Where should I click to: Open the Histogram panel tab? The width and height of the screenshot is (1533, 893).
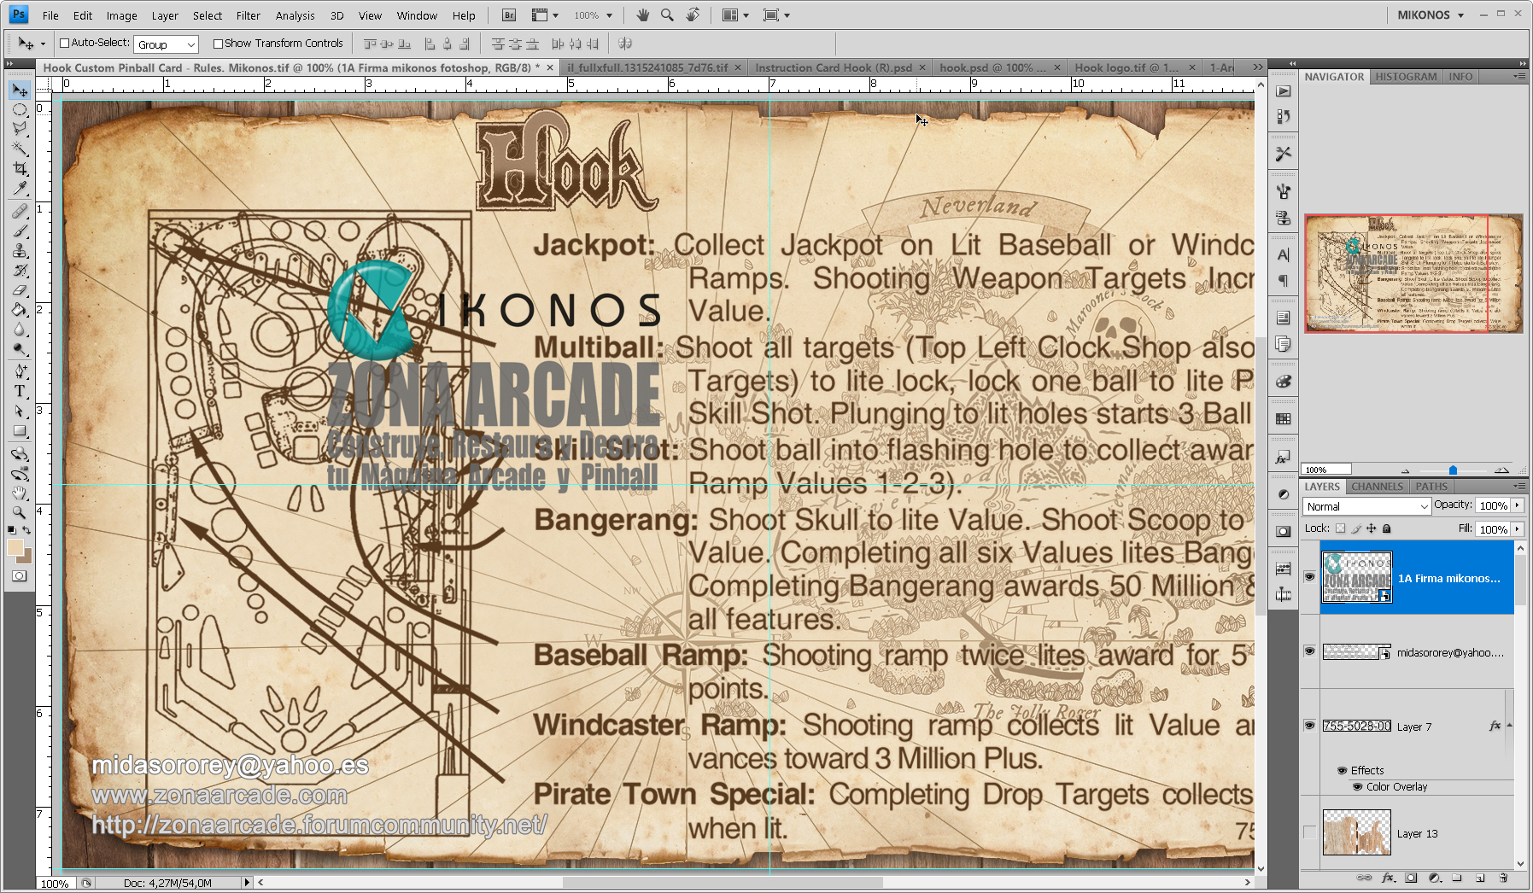pos(1406,77)
